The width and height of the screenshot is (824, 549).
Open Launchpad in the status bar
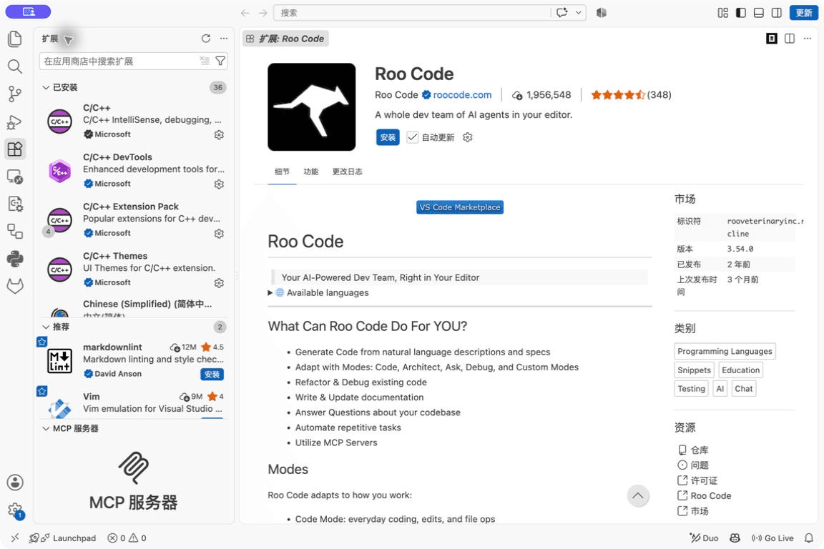tap(62, 538)
